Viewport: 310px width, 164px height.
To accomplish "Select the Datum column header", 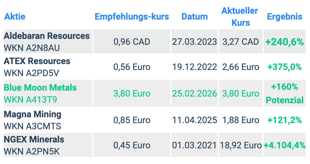I will coord(195,17).
